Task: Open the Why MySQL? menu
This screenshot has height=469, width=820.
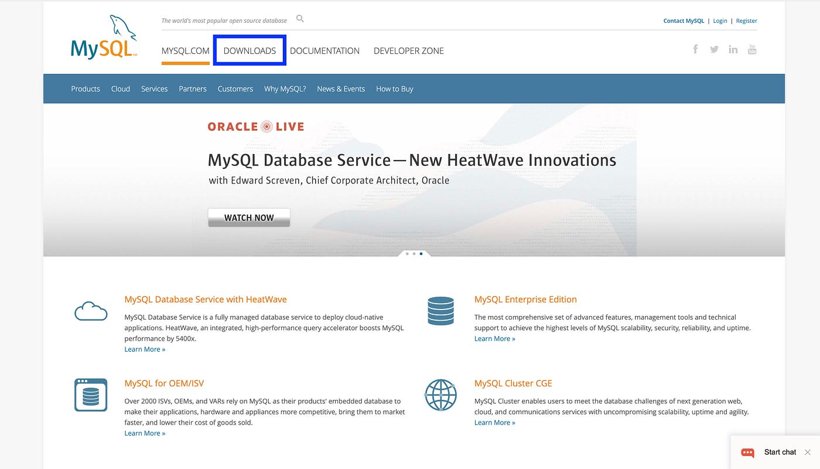Action: tap(285, 89)
